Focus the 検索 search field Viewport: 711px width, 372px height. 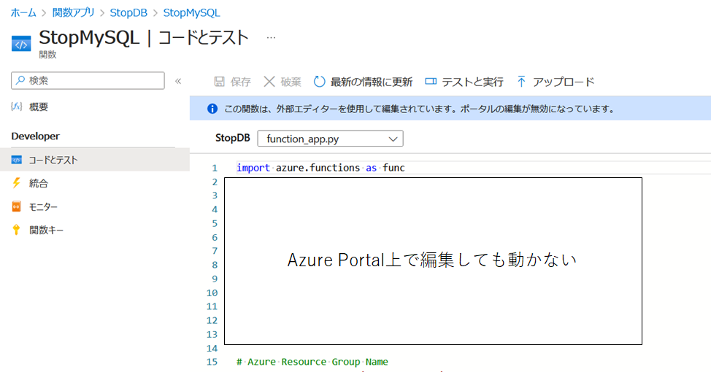coord(88,81)
